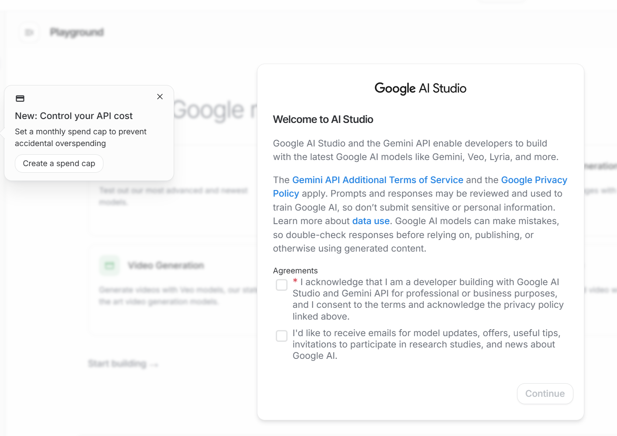Image resolution: width=617 pixels, height=436 pixels.
Task: Click the Welcome to AI Studio heading
Action: point(323,119)
